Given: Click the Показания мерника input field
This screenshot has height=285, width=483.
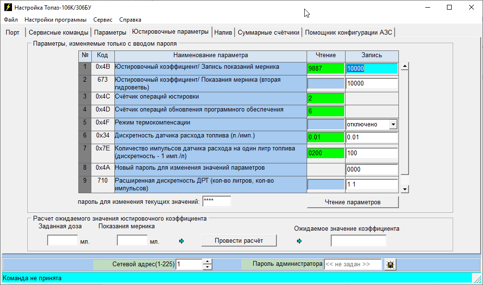Looking at the screenshot, I should point(132,240).
